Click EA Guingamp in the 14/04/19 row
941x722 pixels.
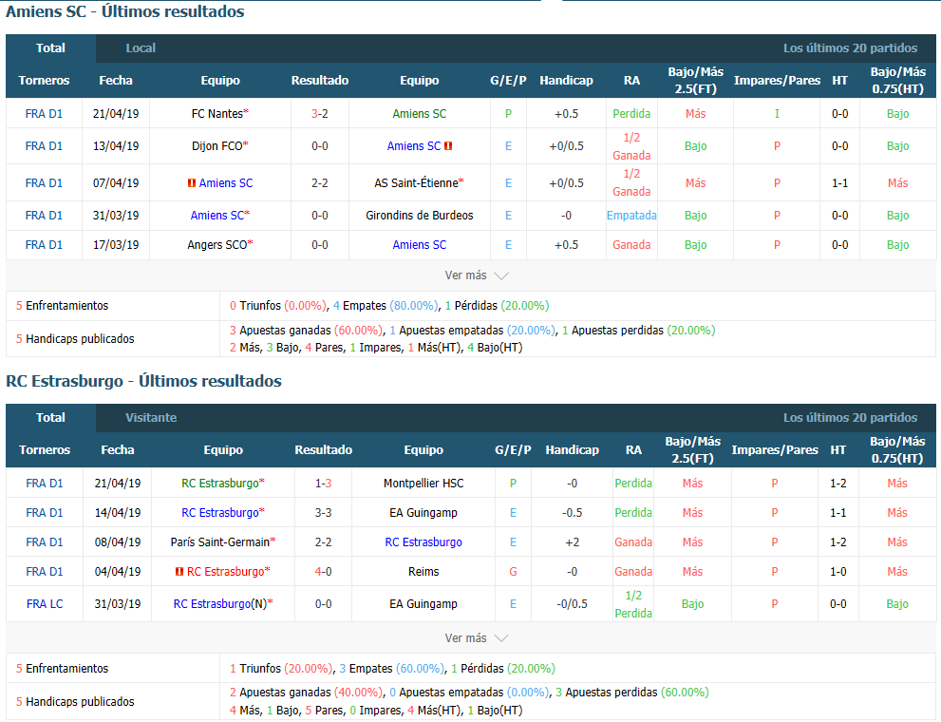point(423,513)
